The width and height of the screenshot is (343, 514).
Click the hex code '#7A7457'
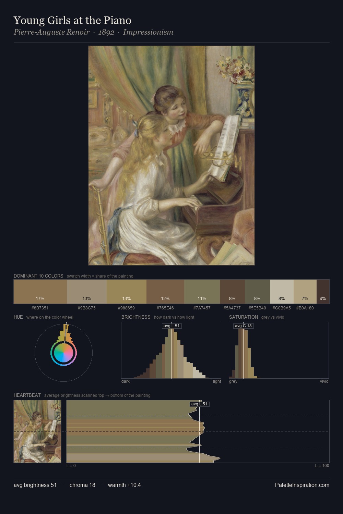[x=202, y=308]
